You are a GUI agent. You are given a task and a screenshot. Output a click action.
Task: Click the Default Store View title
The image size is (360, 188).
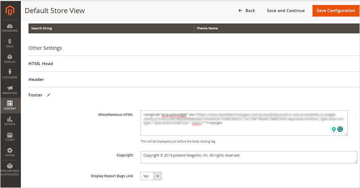coord(55,11)
